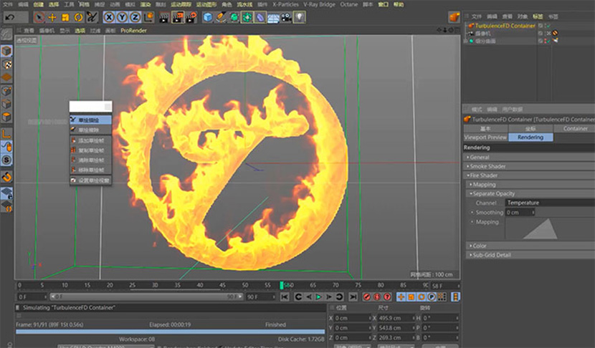The image size is (595, 348).
Task: Click the Smoothing 0 cm field
Action: click(x=520, y=212)
